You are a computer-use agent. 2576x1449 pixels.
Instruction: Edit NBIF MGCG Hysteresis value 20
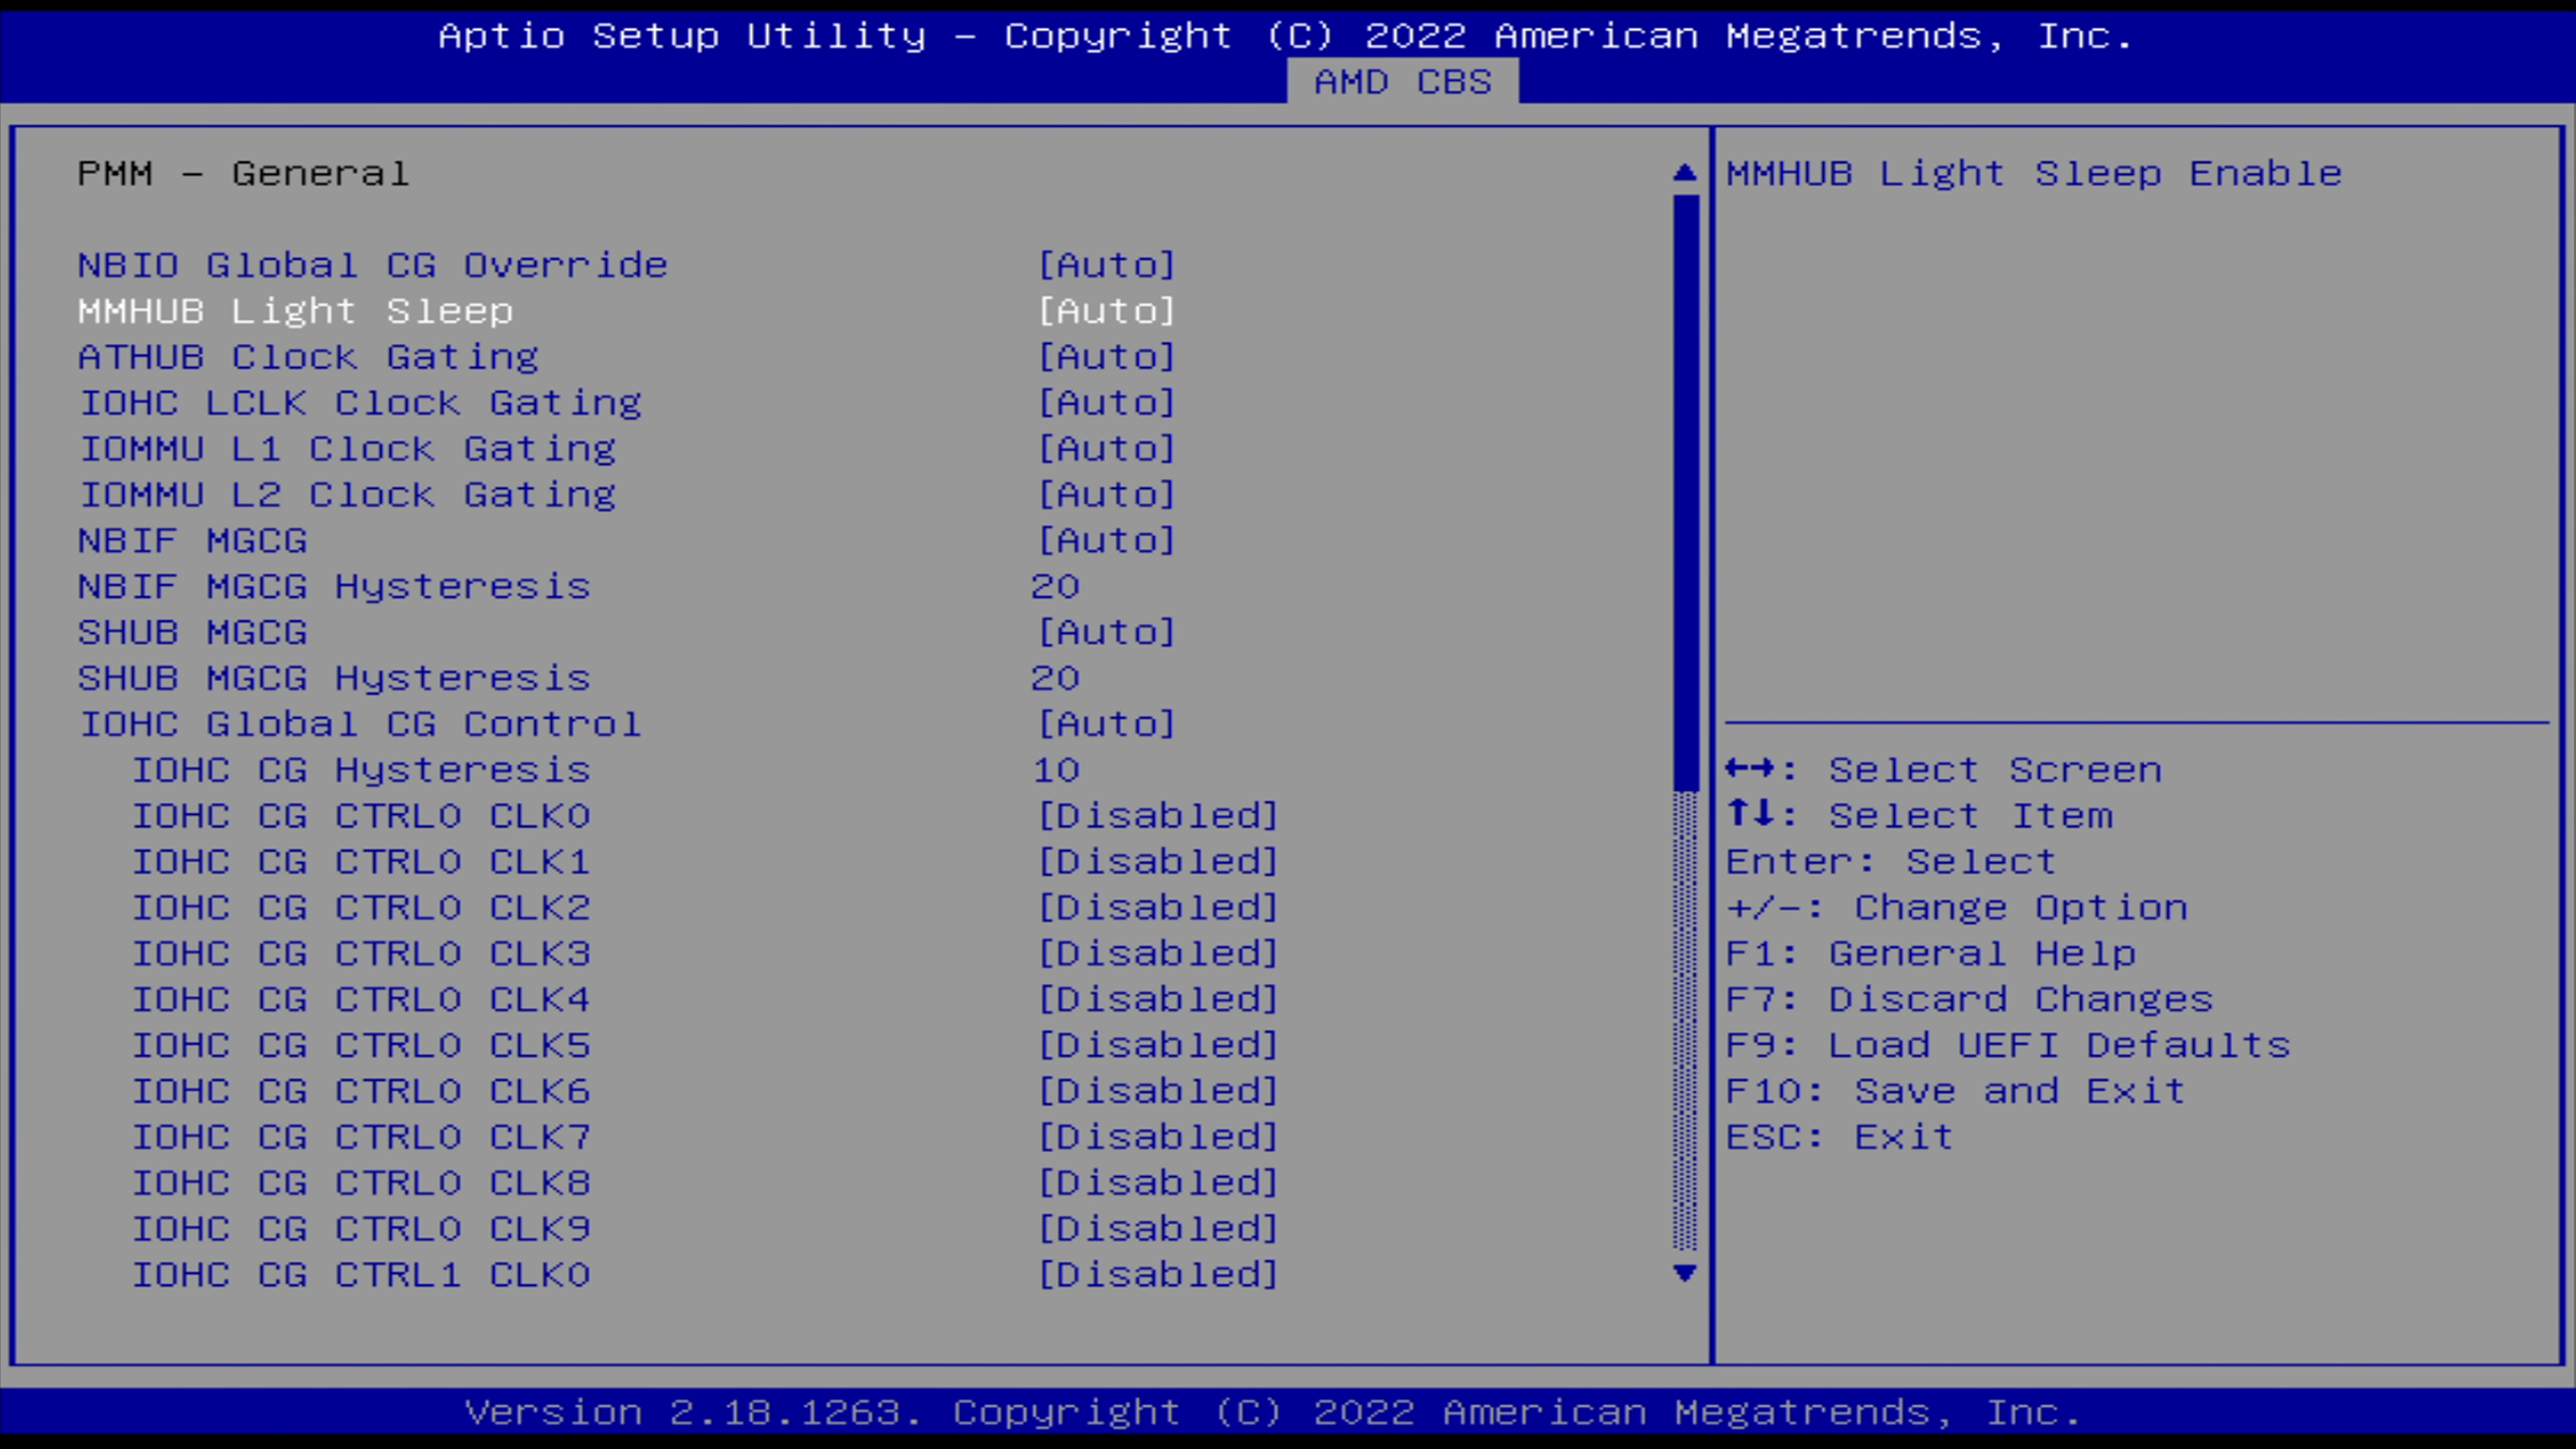tap(1055, 586)
